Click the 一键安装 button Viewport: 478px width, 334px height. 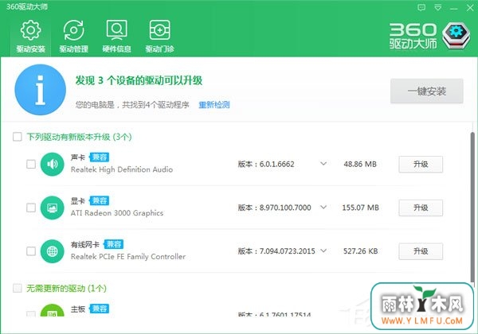click(426, 91)
